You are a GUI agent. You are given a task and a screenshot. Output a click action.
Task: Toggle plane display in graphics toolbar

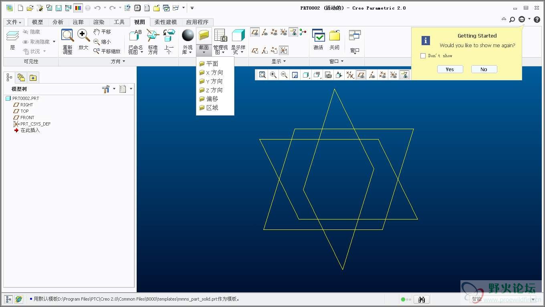coord(361,75)
